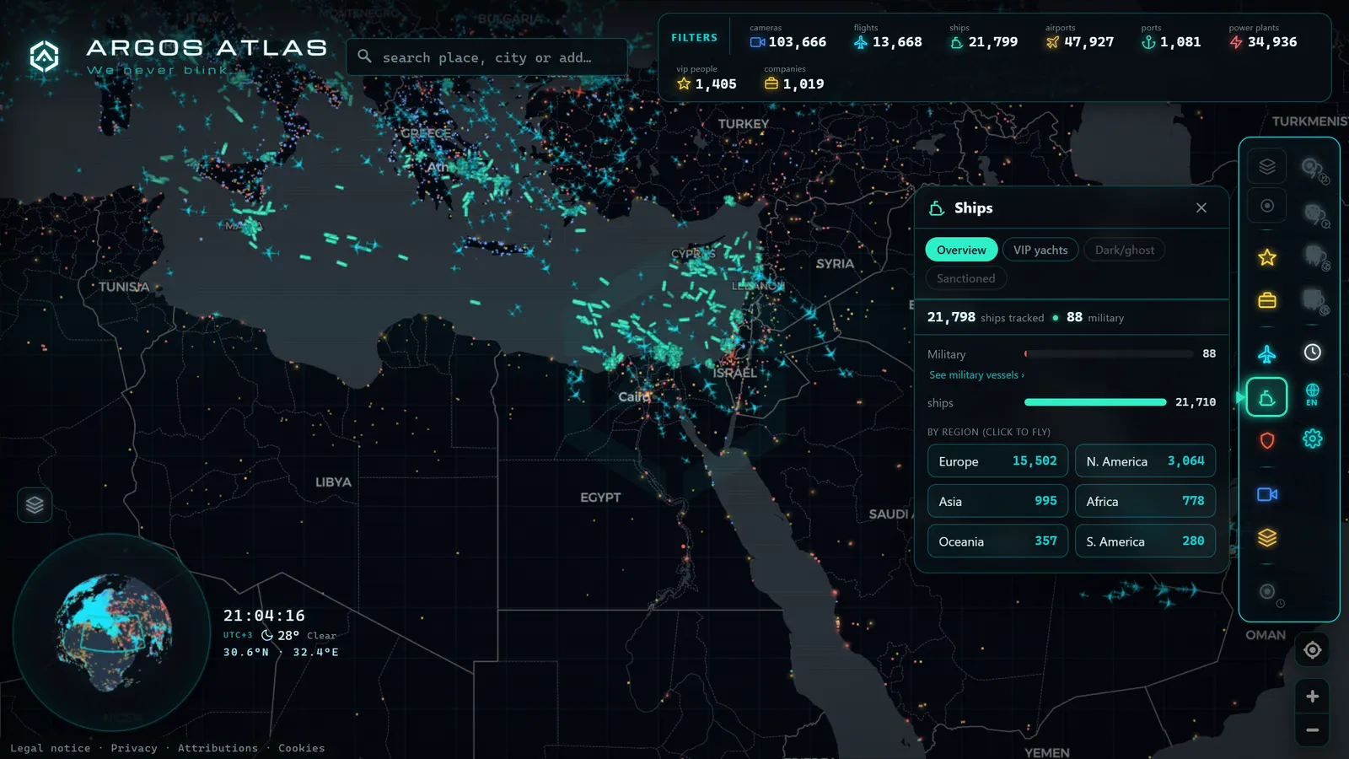1349x759 pixels.
Task: Toggle the flights filter 13,668
Action: (887, 36)
